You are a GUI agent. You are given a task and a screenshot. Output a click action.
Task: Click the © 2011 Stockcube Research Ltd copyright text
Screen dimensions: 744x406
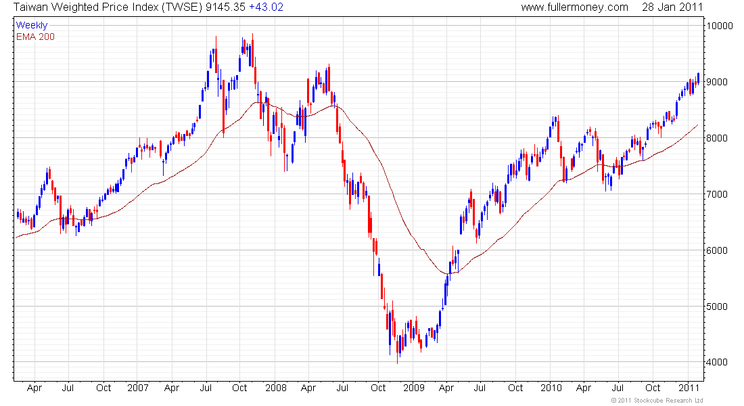click(x=657, y=401)
